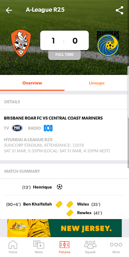Select the Overview tab
This screenshot has height=257, width=129.
point(32,83)
